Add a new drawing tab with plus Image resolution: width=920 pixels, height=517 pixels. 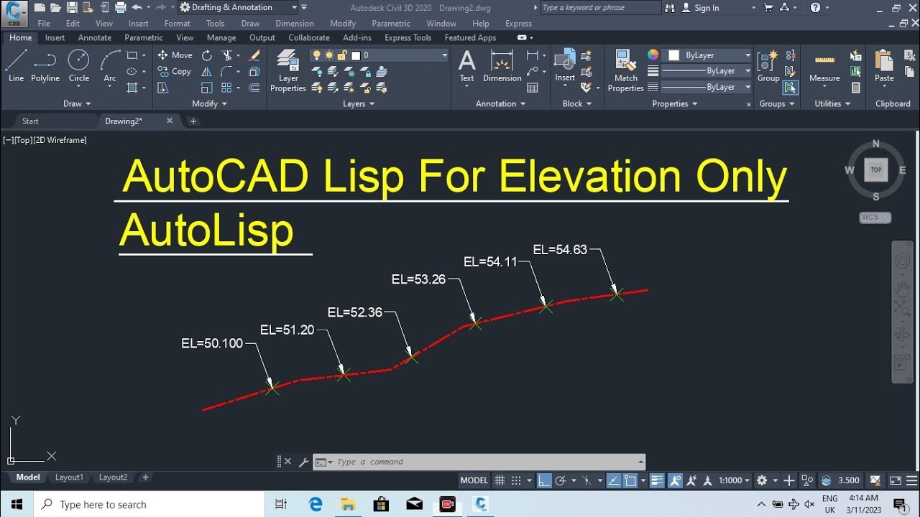pos(193,121)
